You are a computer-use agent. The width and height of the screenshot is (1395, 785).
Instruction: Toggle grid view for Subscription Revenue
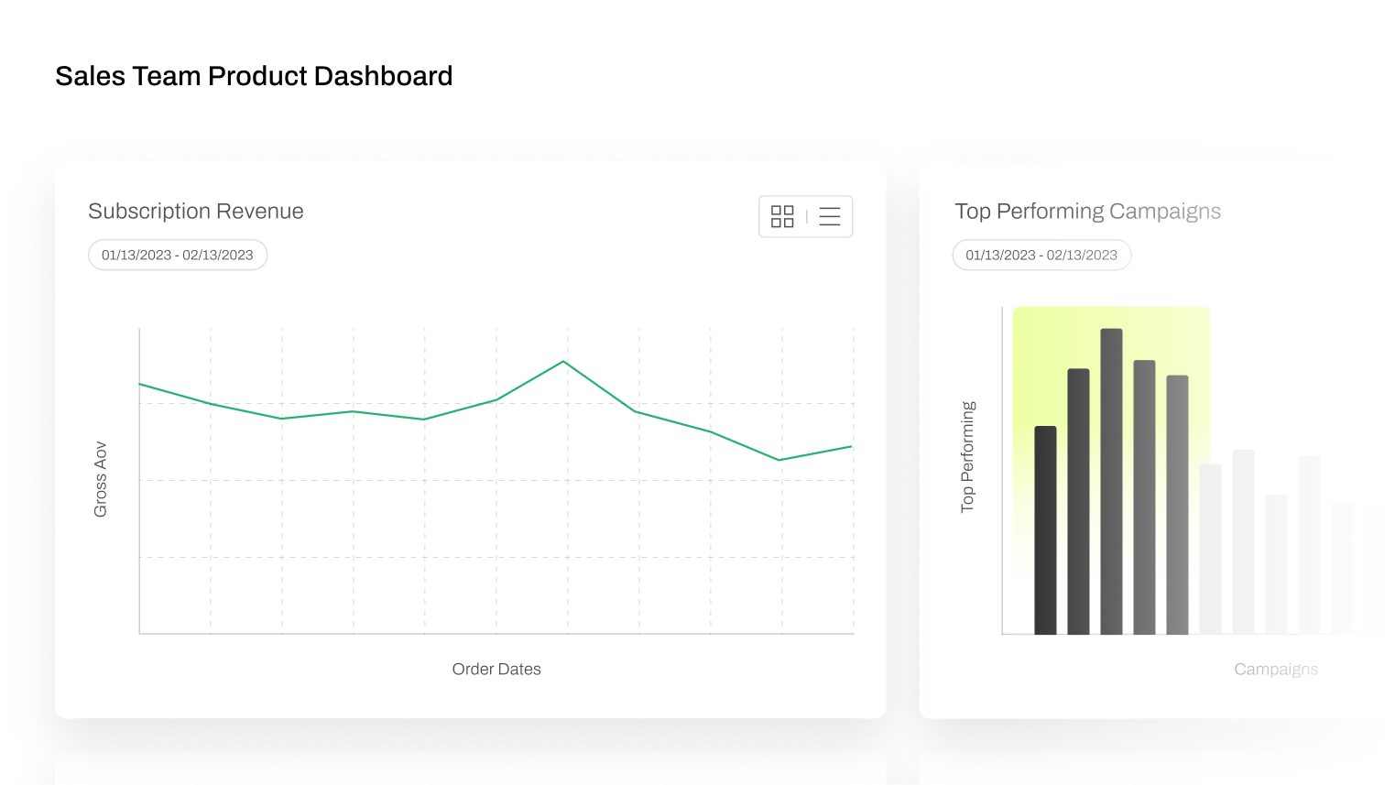click(x=782, y=216)
